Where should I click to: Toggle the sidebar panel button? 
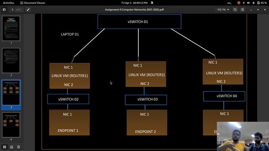coord(4,10)
